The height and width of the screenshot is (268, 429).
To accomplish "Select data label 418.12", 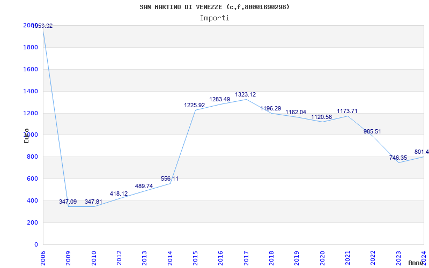I will tap(119, 193).
